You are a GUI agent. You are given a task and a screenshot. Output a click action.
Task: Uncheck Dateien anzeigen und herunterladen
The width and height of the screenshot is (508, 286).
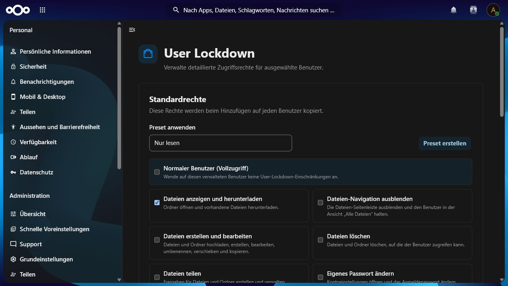tap(157, 203)
